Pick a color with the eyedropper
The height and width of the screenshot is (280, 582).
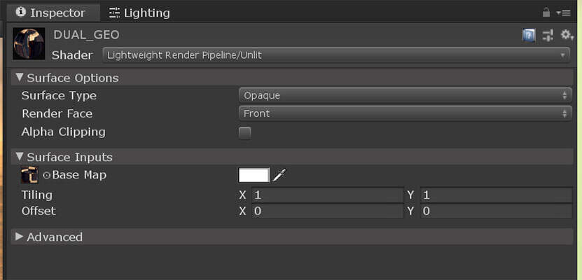280,175
